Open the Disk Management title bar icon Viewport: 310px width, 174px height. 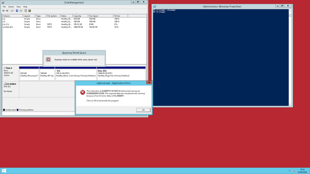tap(3, 2)
